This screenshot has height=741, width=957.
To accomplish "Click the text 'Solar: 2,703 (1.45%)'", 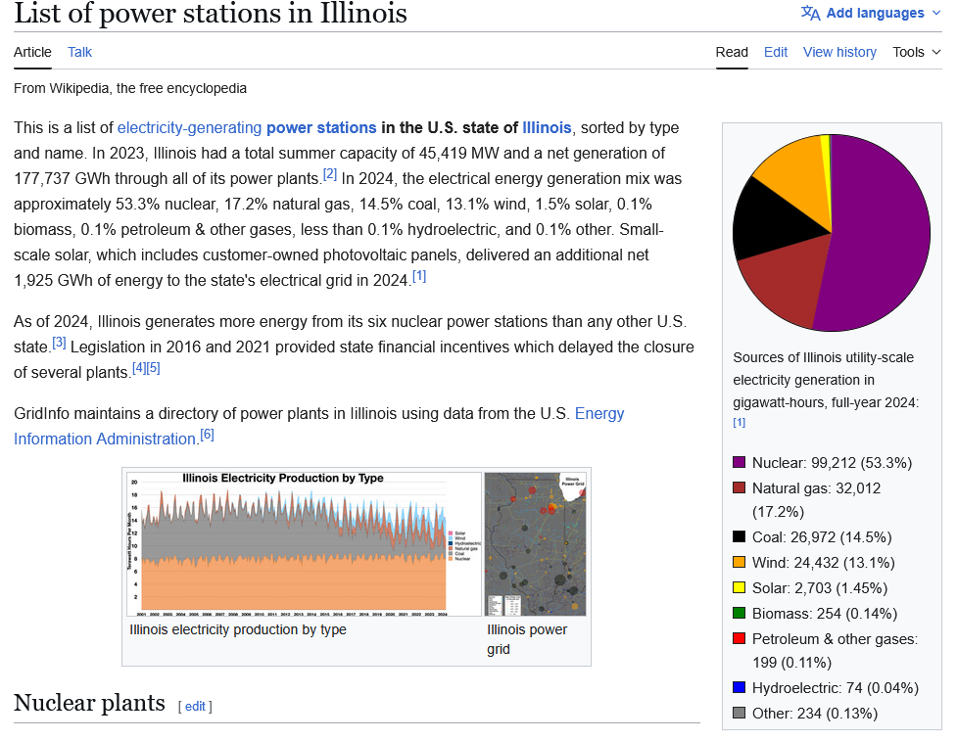I will click(x=820, y=588).
